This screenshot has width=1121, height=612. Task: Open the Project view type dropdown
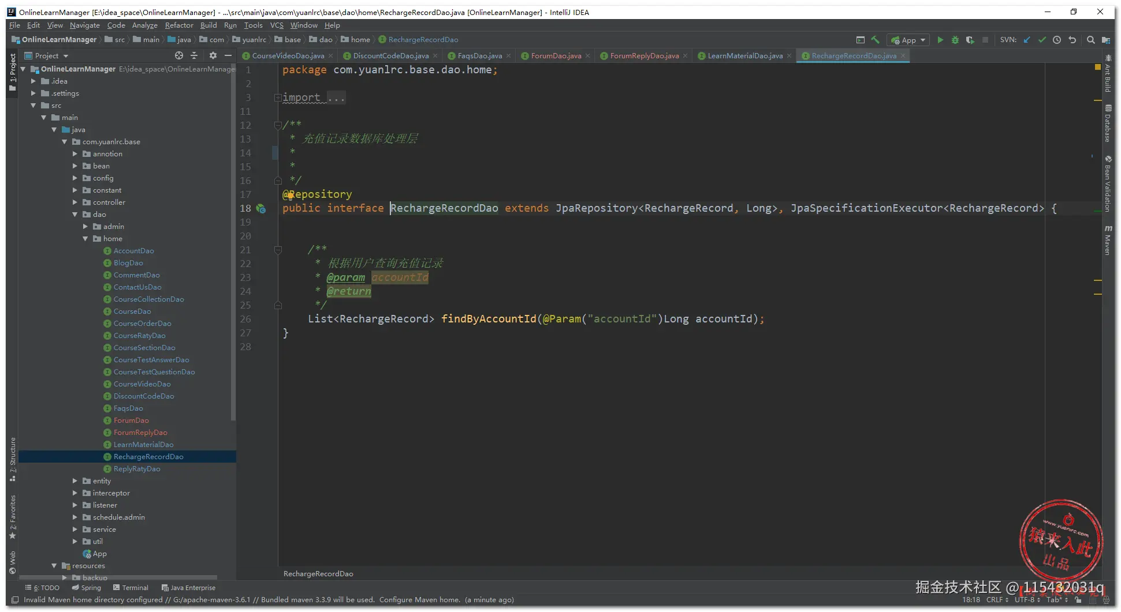click(x=47, y=55)
